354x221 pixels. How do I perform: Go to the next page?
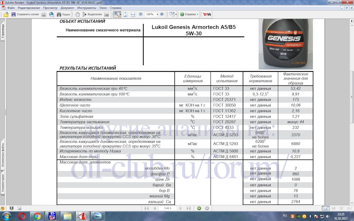[181, 208]
